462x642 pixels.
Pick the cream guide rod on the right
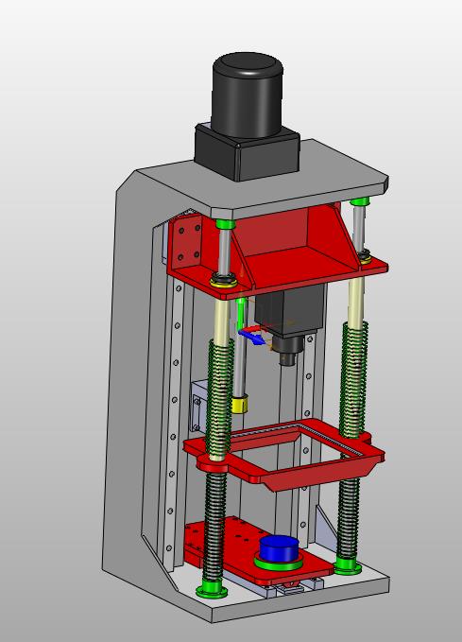355,299
